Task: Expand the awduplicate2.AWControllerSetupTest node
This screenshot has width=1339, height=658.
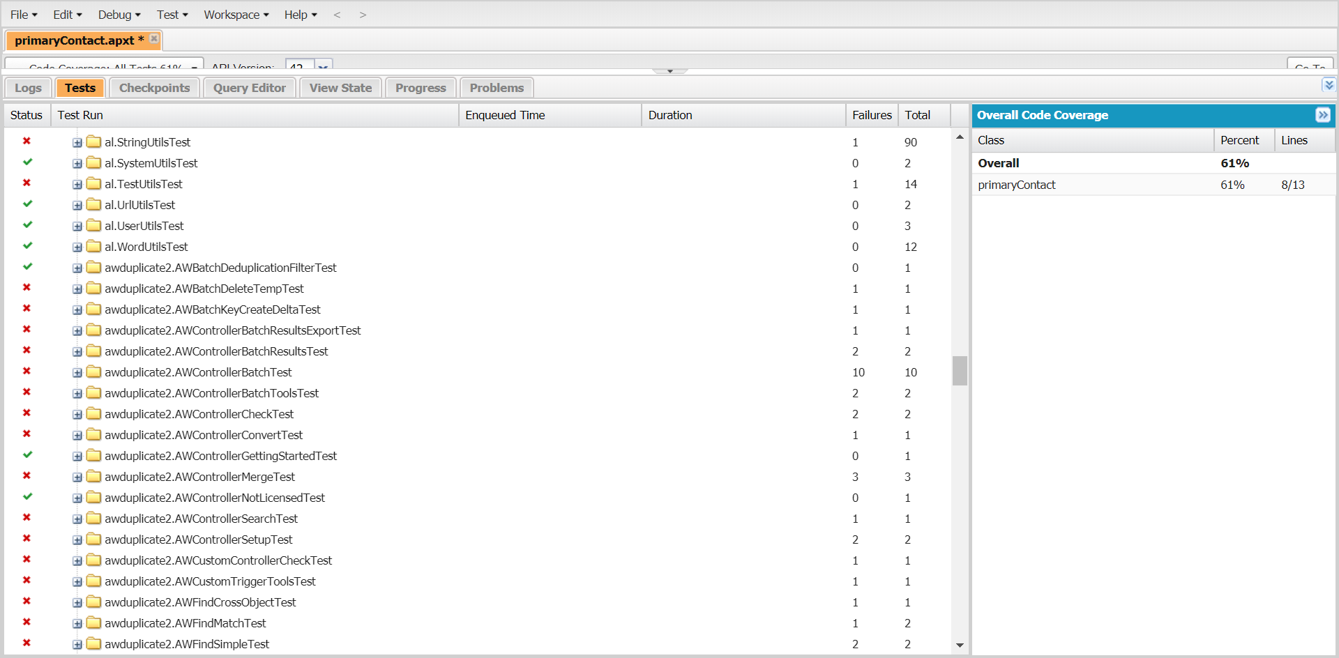Action: (x=77, y=539)
